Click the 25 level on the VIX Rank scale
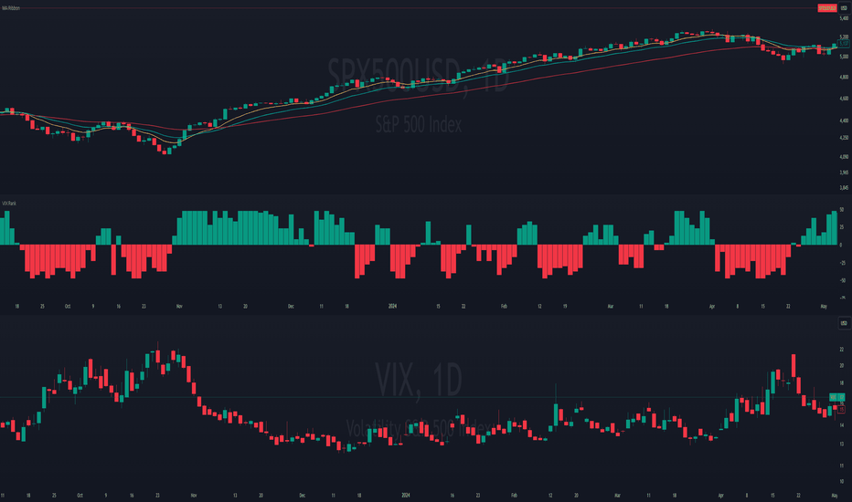852x502 pixels. (x=842, y=227)
